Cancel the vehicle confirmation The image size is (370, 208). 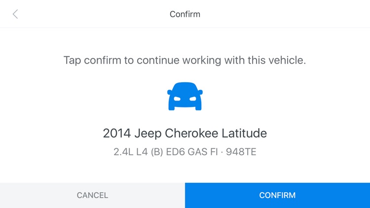(x=92, y=195)
